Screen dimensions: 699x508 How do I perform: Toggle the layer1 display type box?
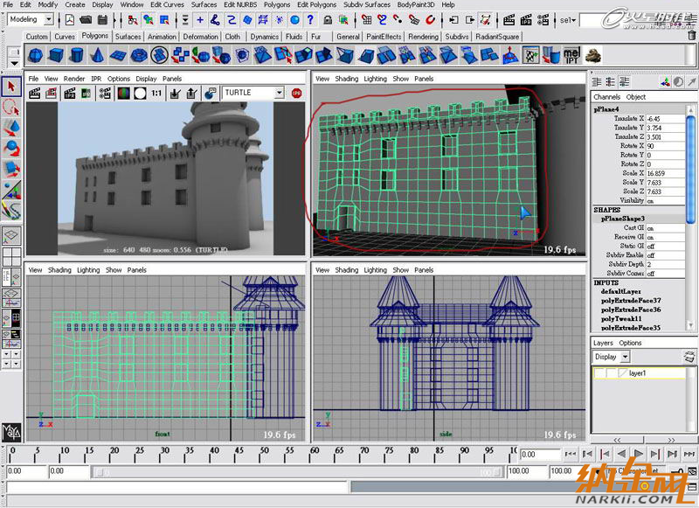(612, 373)
